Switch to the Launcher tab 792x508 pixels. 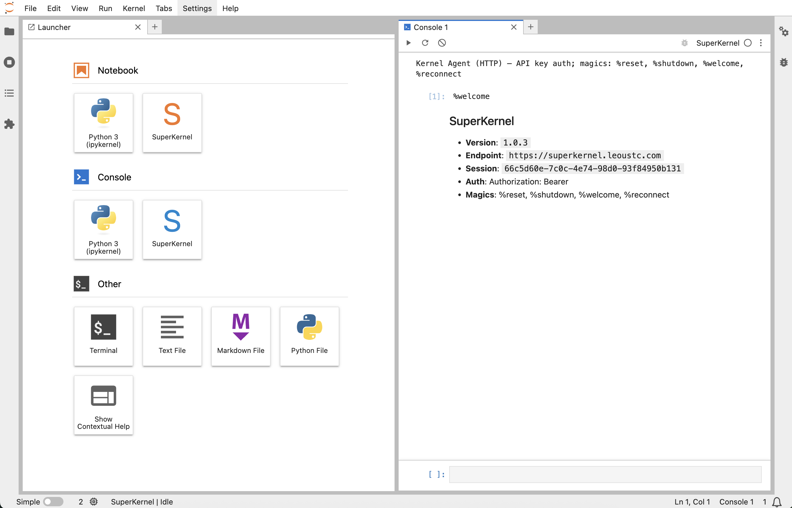(x=54, y=27)
